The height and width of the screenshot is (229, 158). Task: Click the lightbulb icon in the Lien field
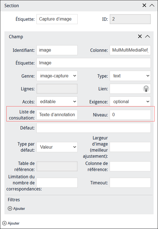pyautogui.click(x=146, y=89)
